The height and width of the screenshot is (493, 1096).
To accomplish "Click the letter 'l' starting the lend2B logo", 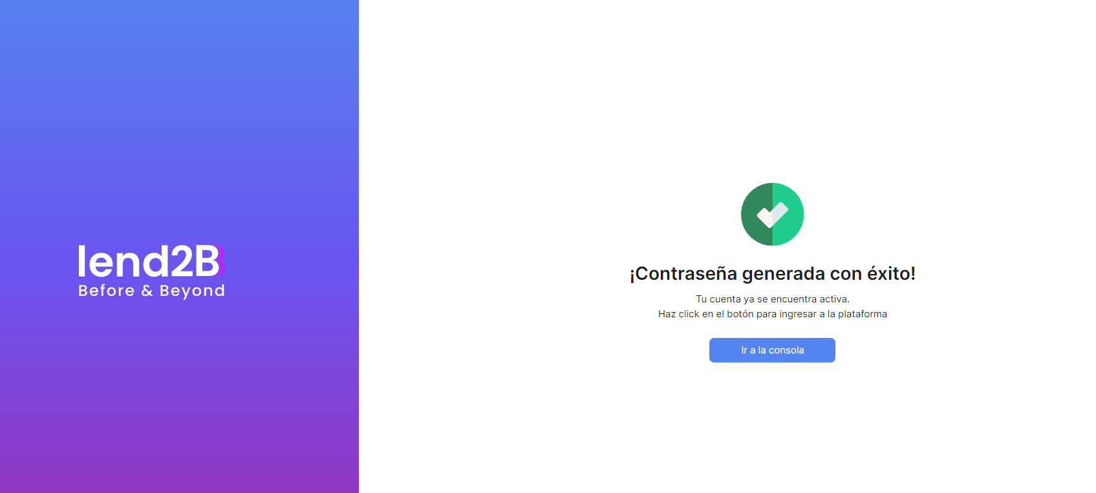I will point(82,261).
